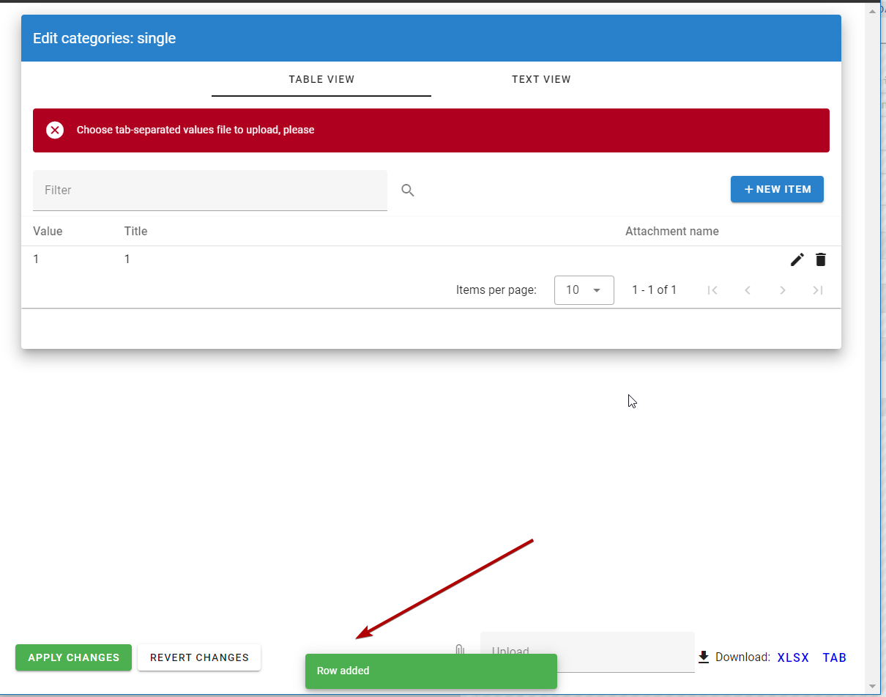The width and height of the screenshot is (886, 697).
Task: Click the APPLY CHANGES button
Action: (x=73, y=657)
